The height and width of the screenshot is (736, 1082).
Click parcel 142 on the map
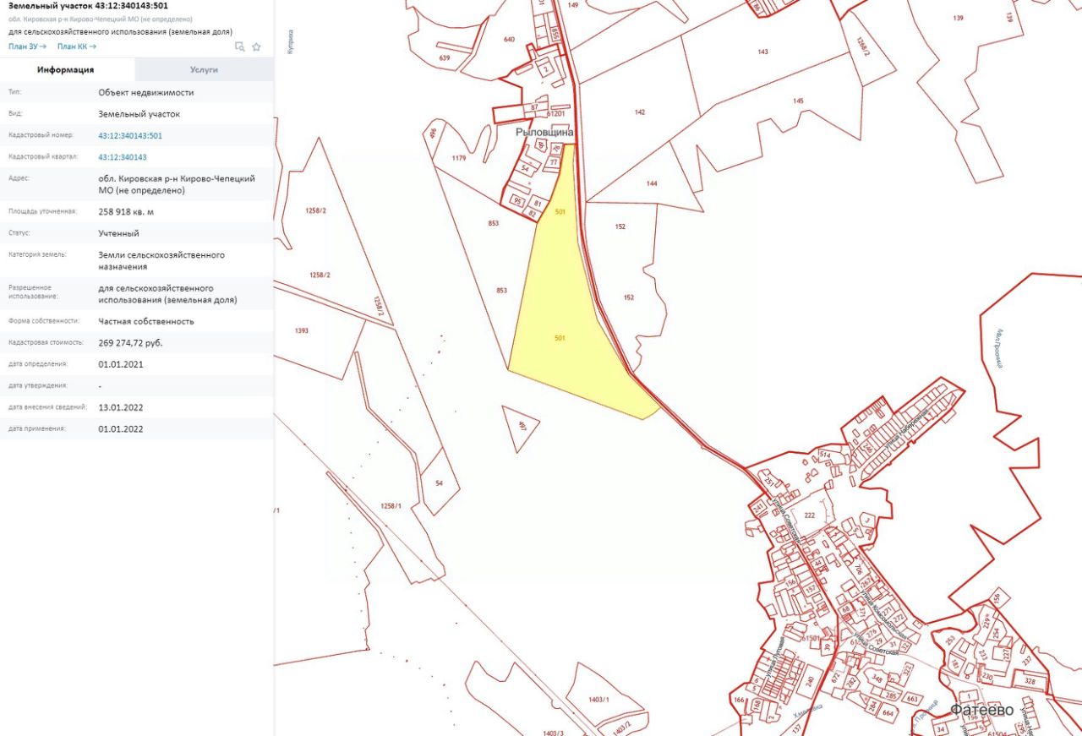pyautogui.click(x=639, y=112)
